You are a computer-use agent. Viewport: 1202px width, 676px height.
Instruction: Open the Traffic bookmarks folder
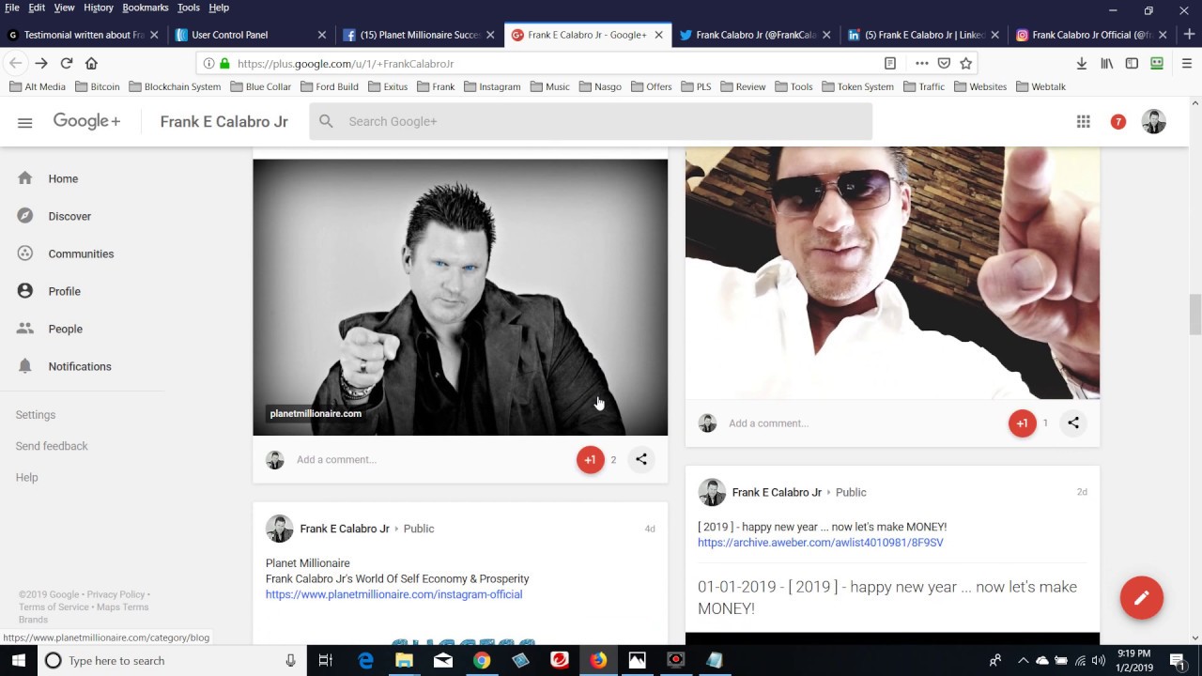[924, 86]
